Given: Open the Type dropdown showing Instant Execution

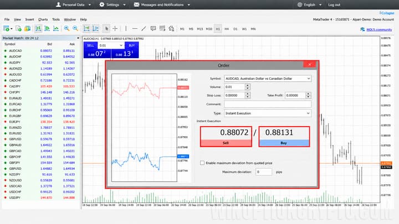Looking at the screenshot, I should point(268,113).
